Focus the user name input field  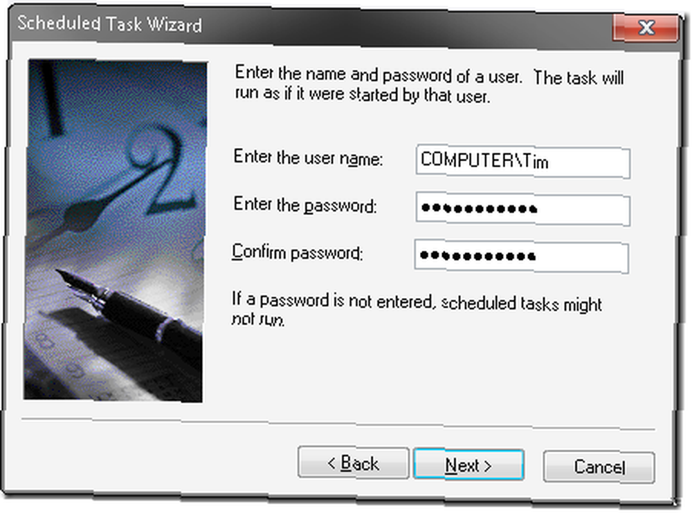pos(523,162)
